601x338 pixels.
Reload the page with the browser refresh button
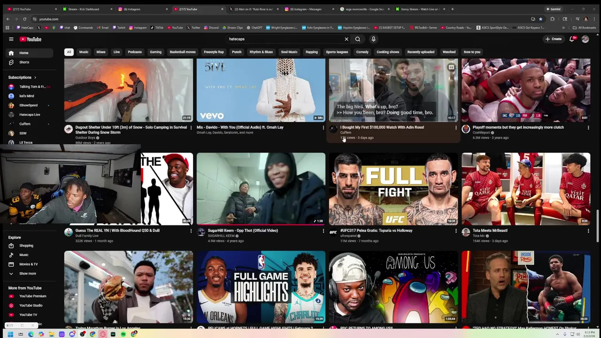pyautogui.click(x=24, y=19)
